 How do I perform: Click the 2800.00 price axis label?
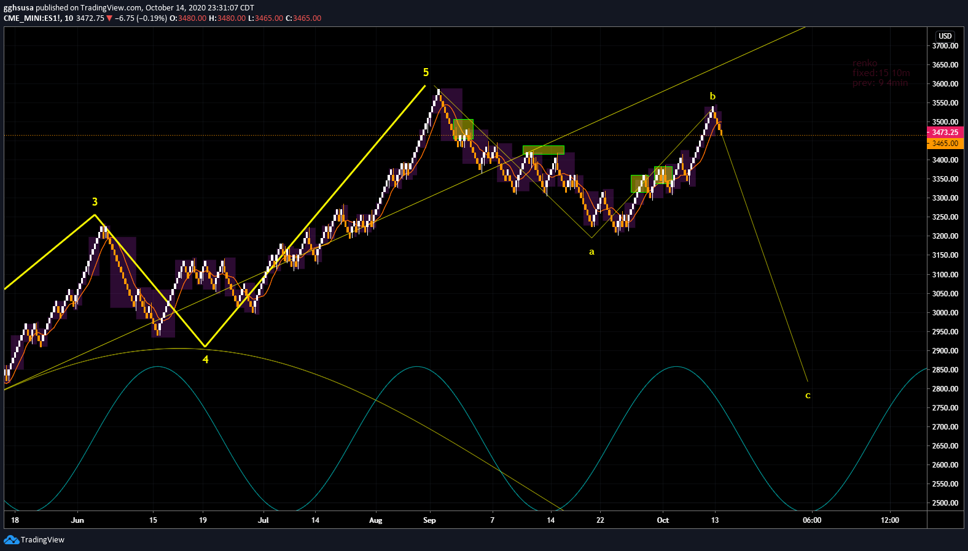[945, 389]
